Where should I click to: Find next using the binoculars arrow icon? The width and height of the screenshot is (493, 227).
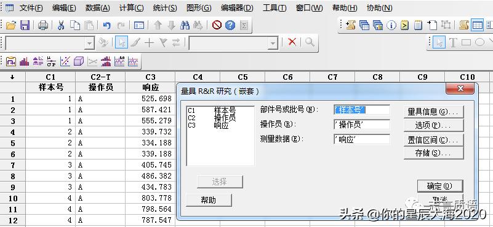click(x=198, y=25)
